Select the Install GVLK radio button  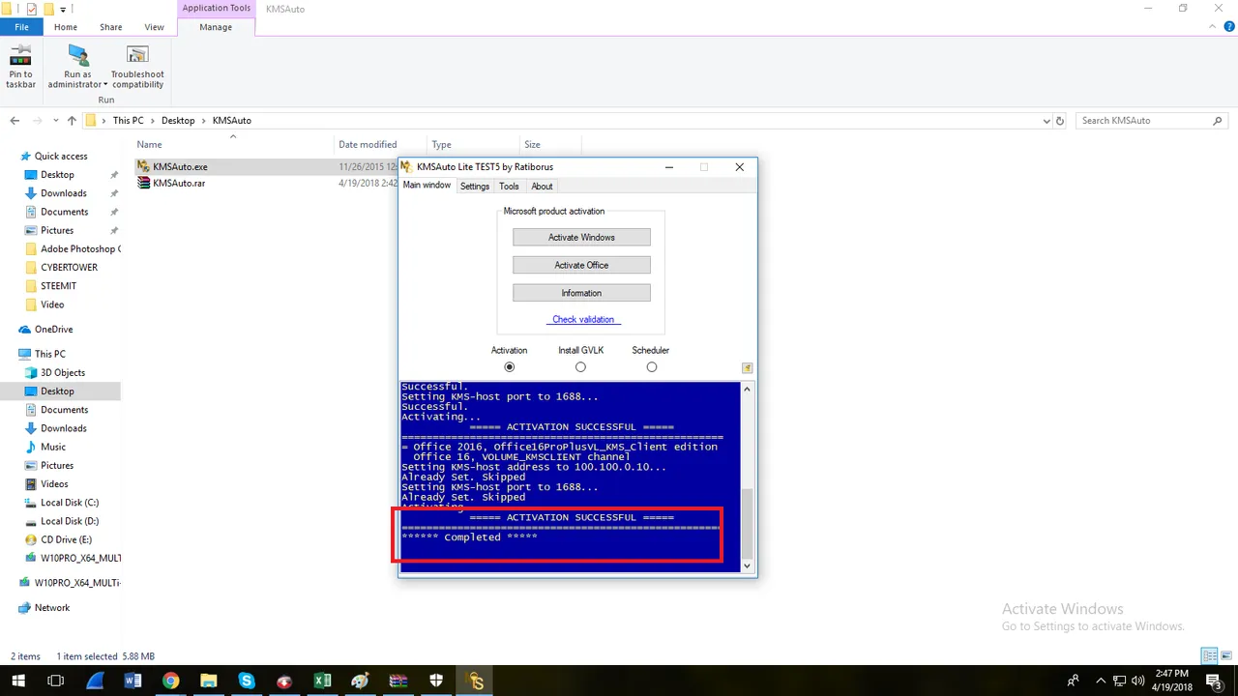tap(580, 367)
